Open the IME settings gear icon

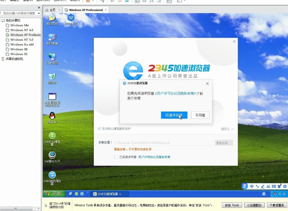tap(285, 186)
